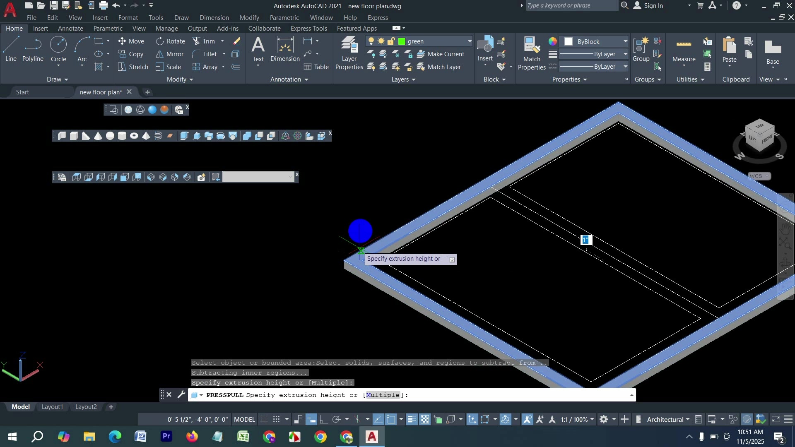Open Layer Properties manager
The image size is (795, 447).
point(349,53)
